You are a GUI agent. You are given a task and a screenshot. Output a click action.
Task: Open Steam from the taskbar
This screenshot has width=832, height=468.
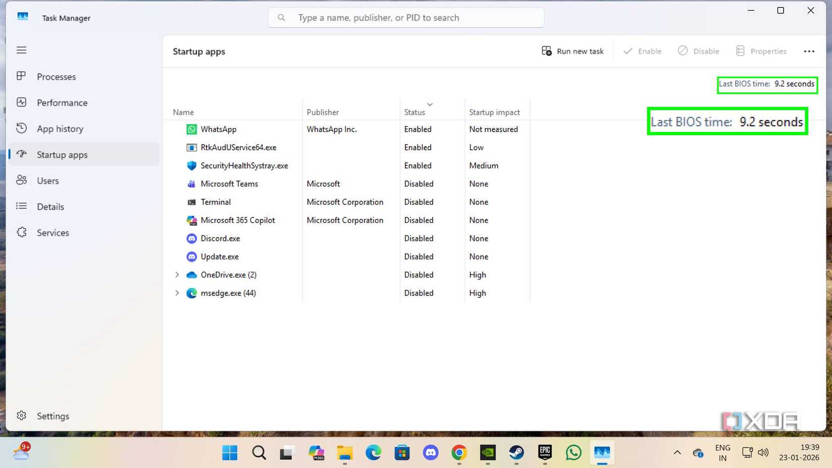516,452
